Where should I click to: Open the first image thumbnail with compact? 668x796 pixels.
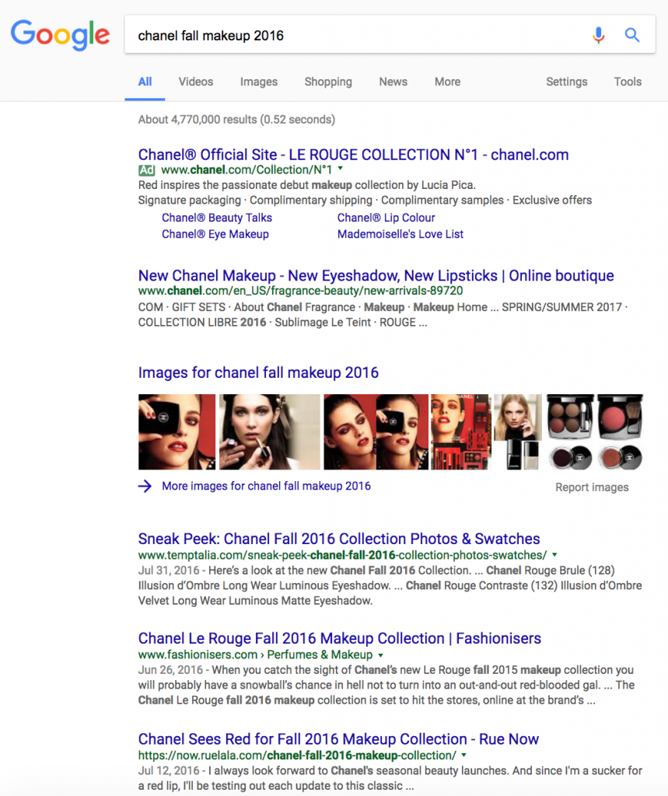[x=177, y=431]
